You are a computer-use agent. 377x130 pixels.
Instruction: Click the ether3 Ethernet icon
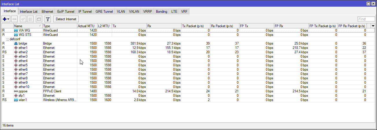pos(16,56)
